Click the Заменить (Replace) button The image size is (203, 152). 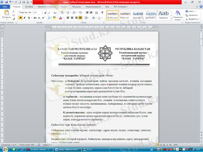(x=193, y=15)
